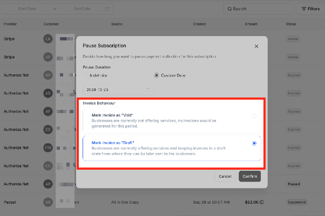
Task: Open the Start Date picker
Action: coord(27,9)
